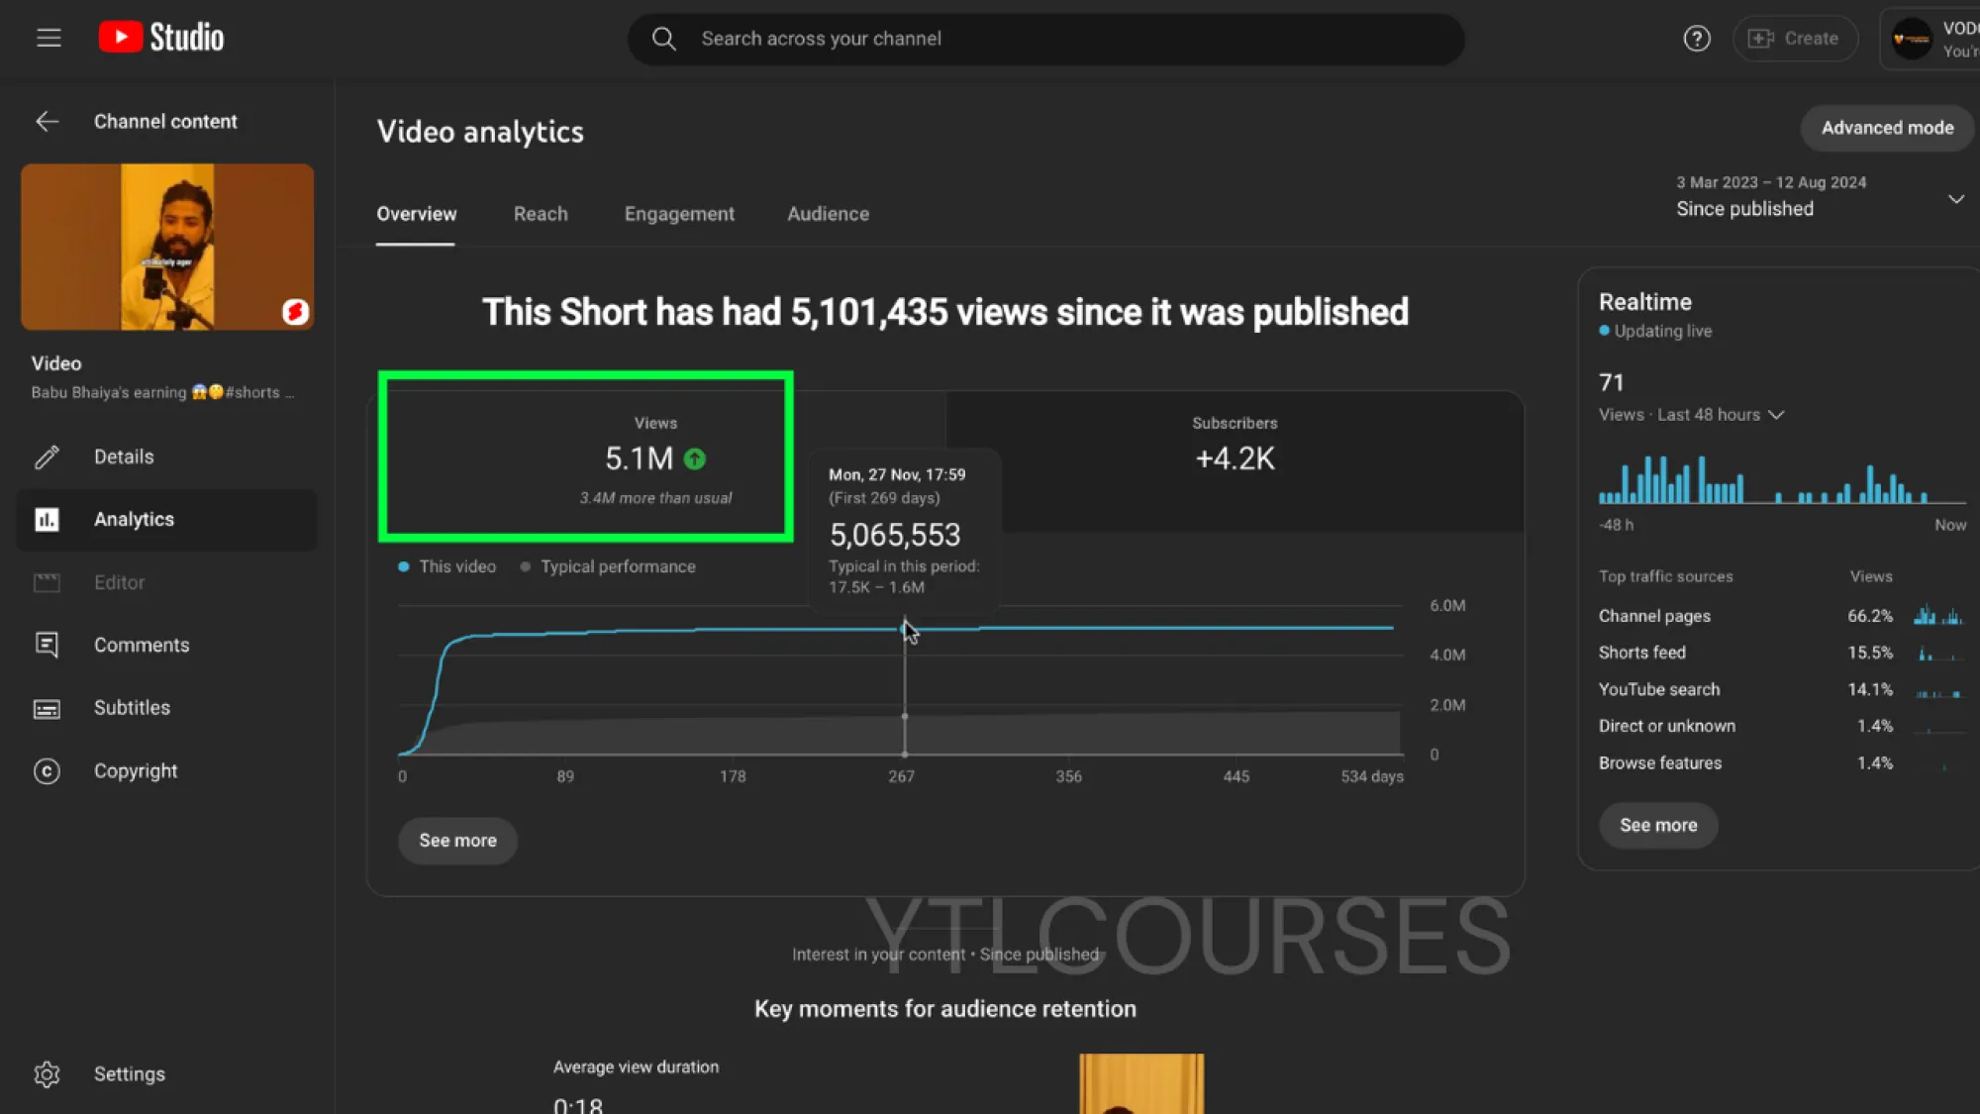The width and height of the screenshot is (1980, 1114).
Task: Open the Copyright section icon
Action: [48, 770]
